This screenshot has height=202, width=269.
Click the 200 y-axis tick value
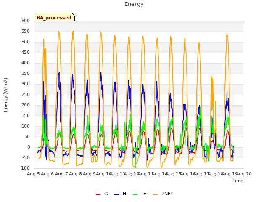click(x=26, y=105)
